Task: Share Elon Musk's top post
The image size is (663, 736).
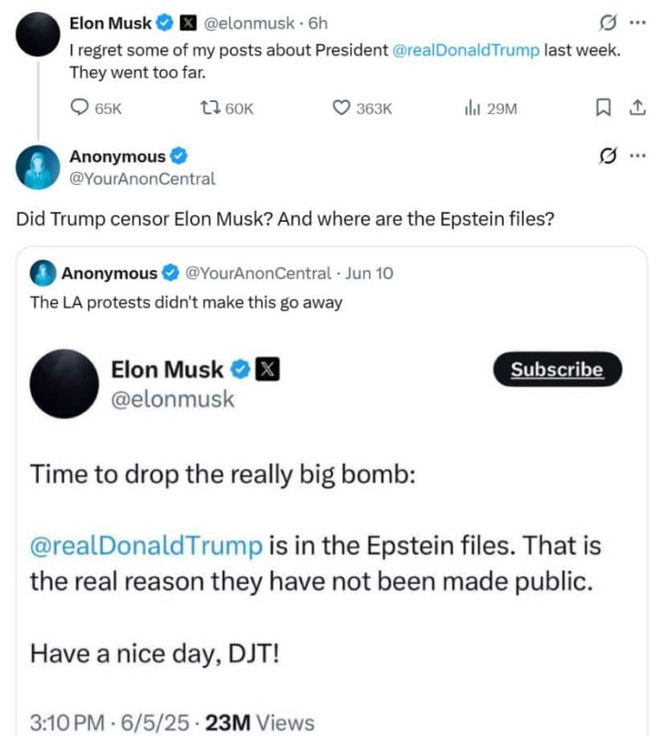Action: pos(635,109)
